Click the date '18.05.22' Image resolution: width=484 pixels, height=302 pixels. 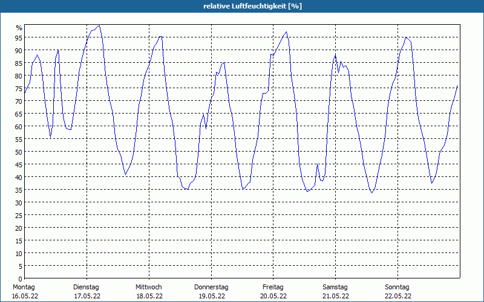149,296
